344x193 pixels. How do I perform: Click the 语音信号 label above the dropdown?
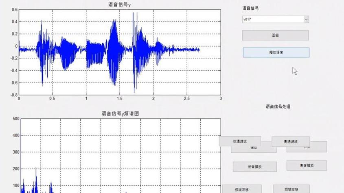click(250, 8)
